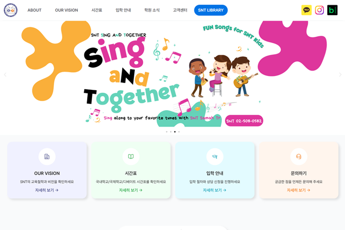
Task: Click the headset icon on 문의하기 card
Action: 299,156
